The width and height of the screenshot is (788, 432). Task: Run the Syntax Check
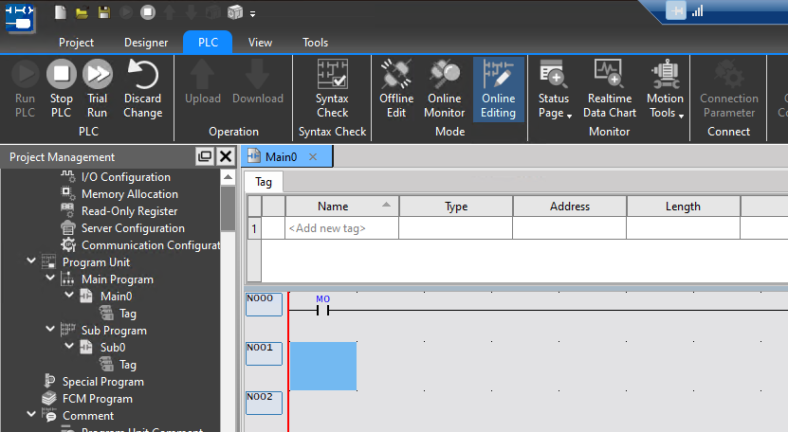click(x=332, y=88)
